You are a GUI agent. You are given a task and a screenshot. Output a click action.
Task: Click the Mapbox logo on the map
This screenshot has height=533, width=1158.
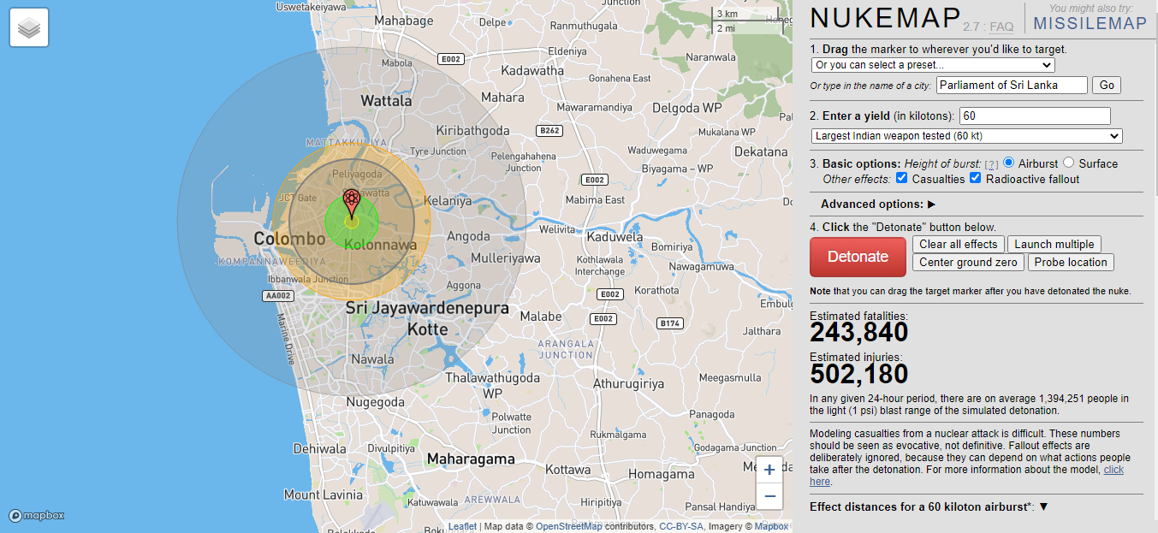[37, 515]
